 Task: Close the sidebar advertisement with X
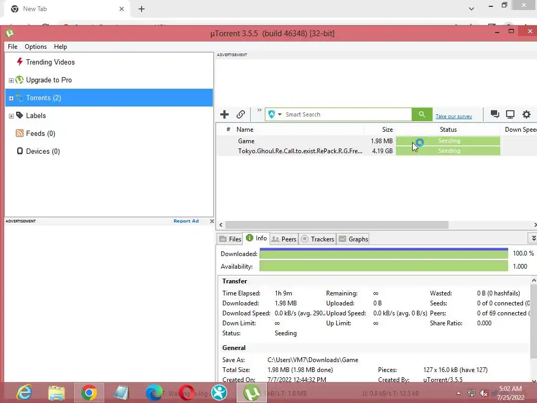(x=212, y=221)
